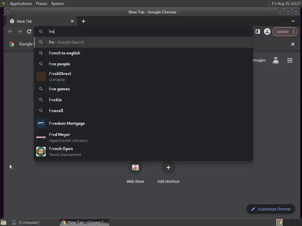Open the System menu
Image resolution: width=302 pixels, height=226 pixels.
coord(58,4)
